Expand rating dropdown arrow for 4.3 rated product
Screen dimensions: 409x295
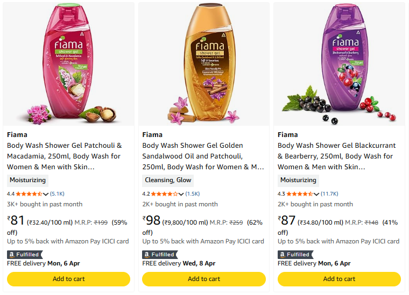(316, 194)
